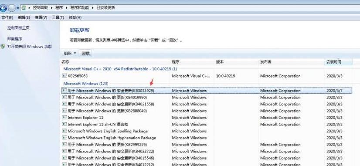
Task: Open the 工具(T) menu
Action: pos(58,17)
